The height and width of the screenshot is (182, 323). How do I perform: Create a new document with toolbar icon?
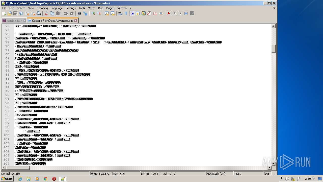click(4, 13)
